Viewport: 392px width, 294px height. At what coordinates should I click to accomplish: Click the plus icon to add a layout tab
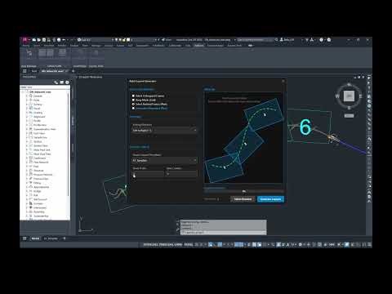point(65,238)
